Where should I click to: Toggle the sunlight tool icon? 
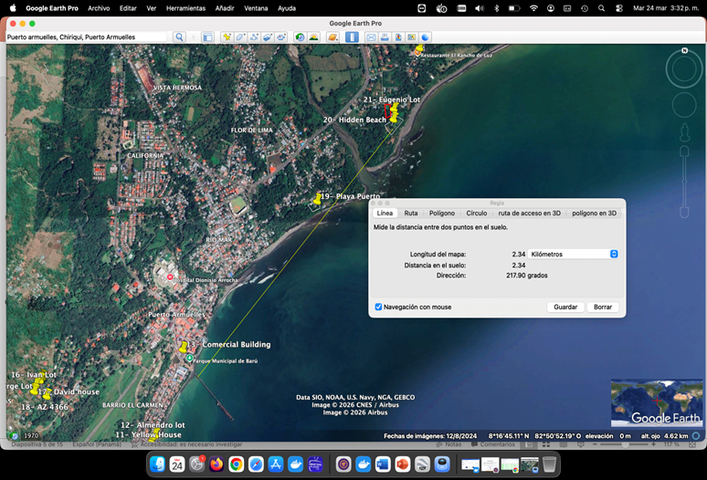(313, 37)
